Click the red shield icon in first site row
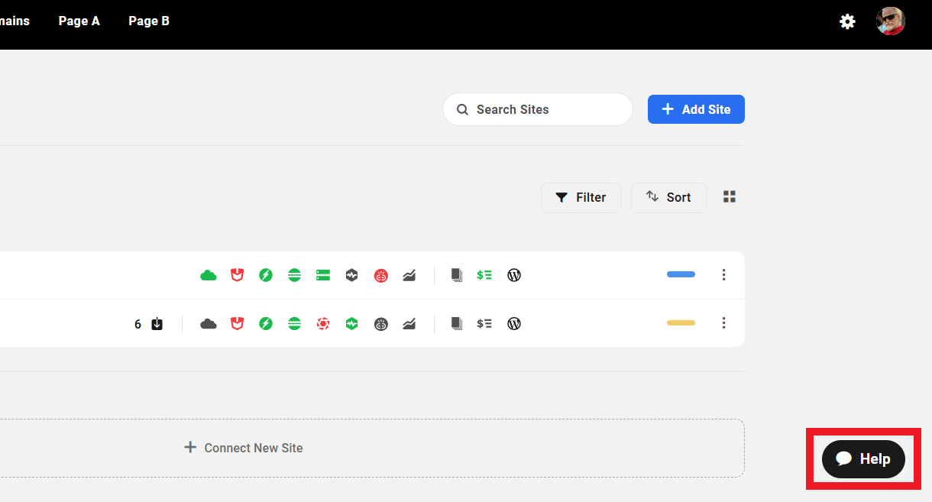 (237, 276)
